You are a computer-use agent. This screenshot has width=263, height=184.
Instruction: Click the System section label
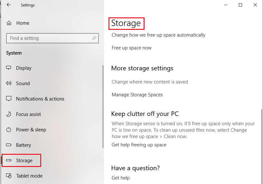(14, 53)
